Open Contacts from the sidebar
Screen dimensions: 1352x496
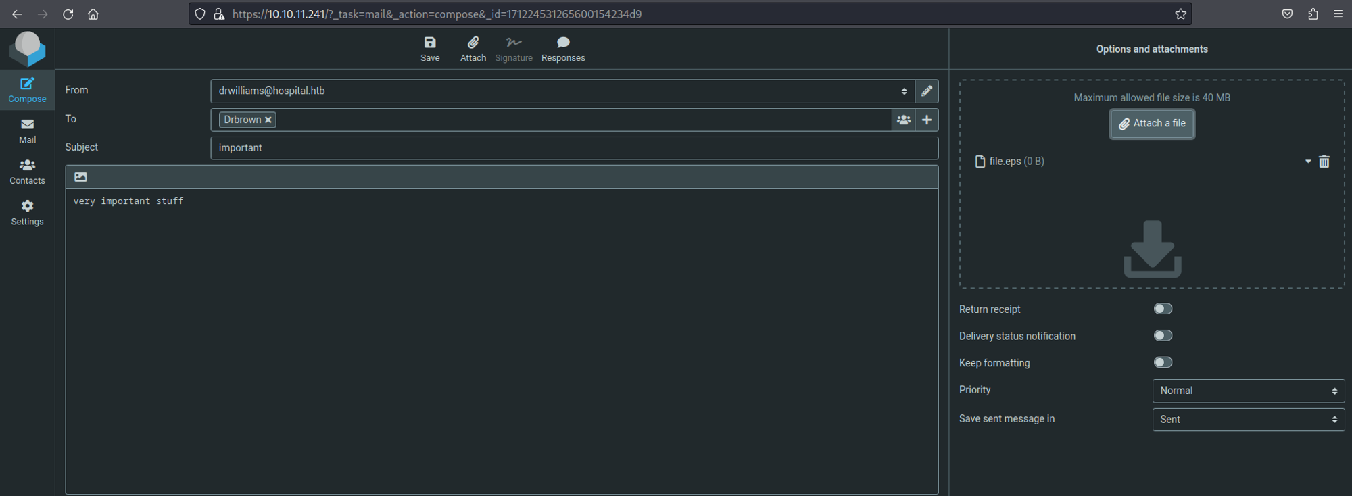point(27,172)
